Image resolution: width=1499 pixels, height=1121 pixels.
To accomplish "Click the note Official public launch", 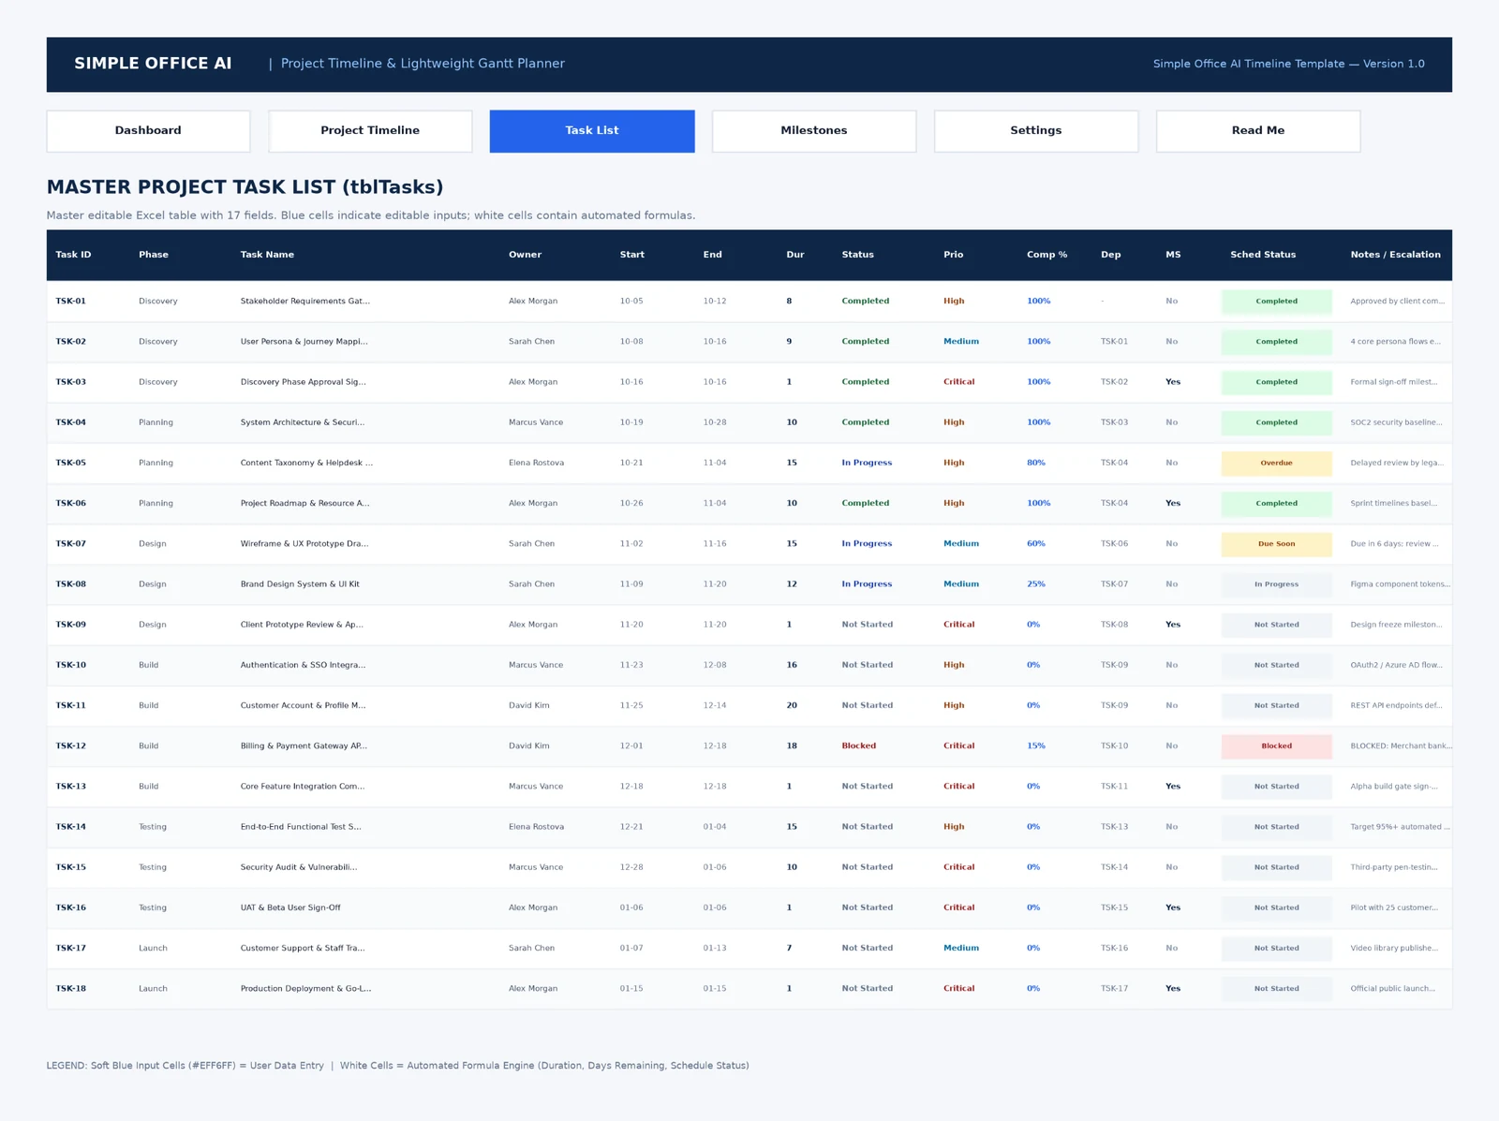I will point(1392,989).
